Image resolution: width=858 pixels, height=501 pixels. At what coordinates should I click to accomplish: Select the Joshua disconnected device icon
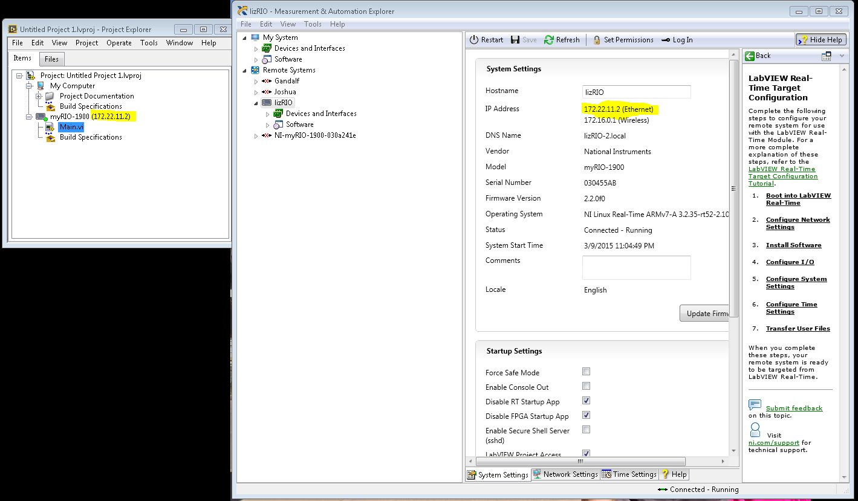[267, 92]
